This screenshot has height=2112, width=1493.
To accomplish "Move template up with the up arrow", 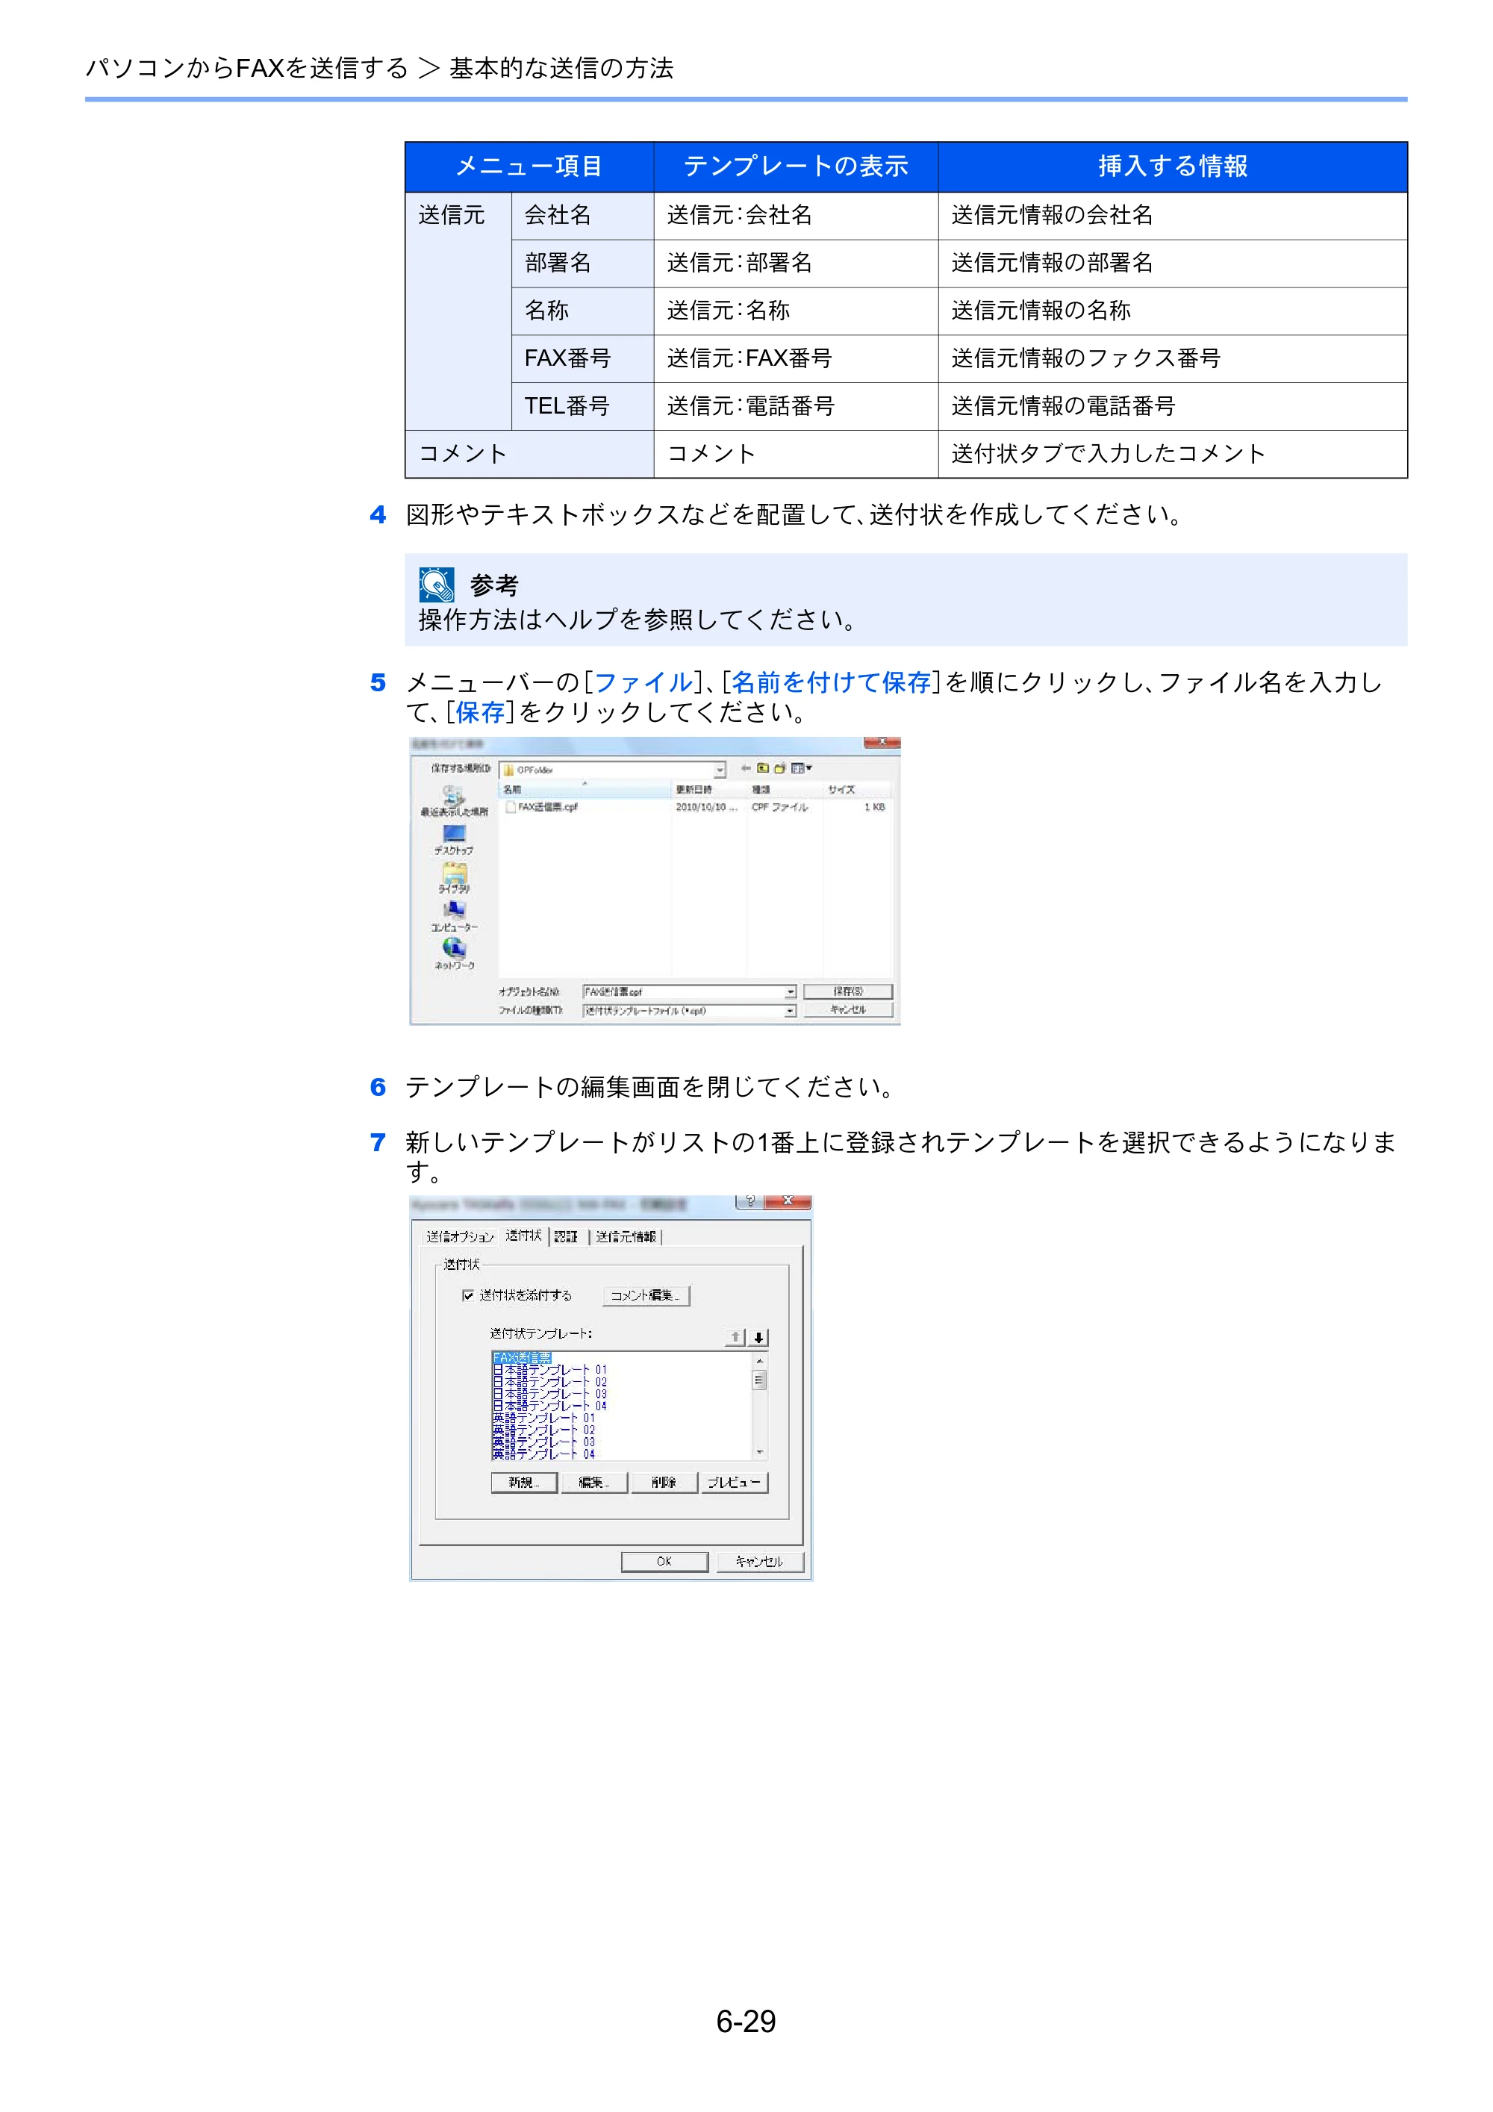I will pyautogui.click(x=735, y=1338).
